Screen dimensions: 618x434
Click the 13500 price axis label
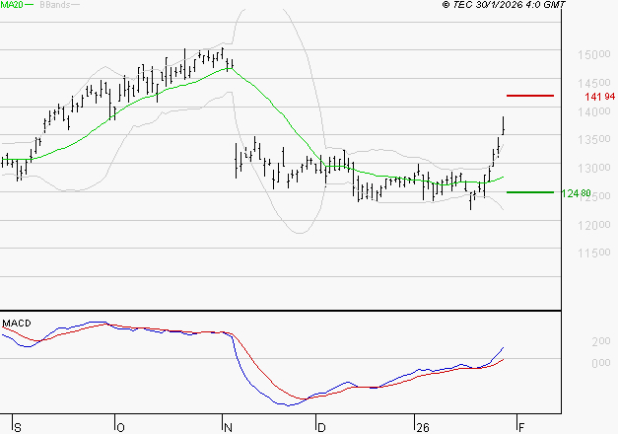594,140
